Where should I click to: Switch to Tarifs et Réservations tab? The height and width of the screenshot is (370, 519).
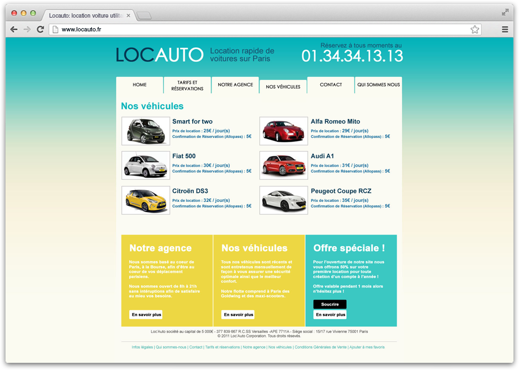tap(187, 85)
